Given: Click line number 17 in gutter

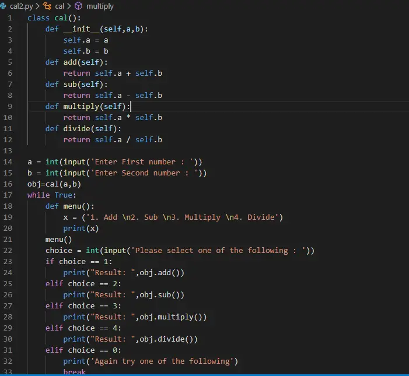Looking at the screenshot, I should (x=8, y=195).
